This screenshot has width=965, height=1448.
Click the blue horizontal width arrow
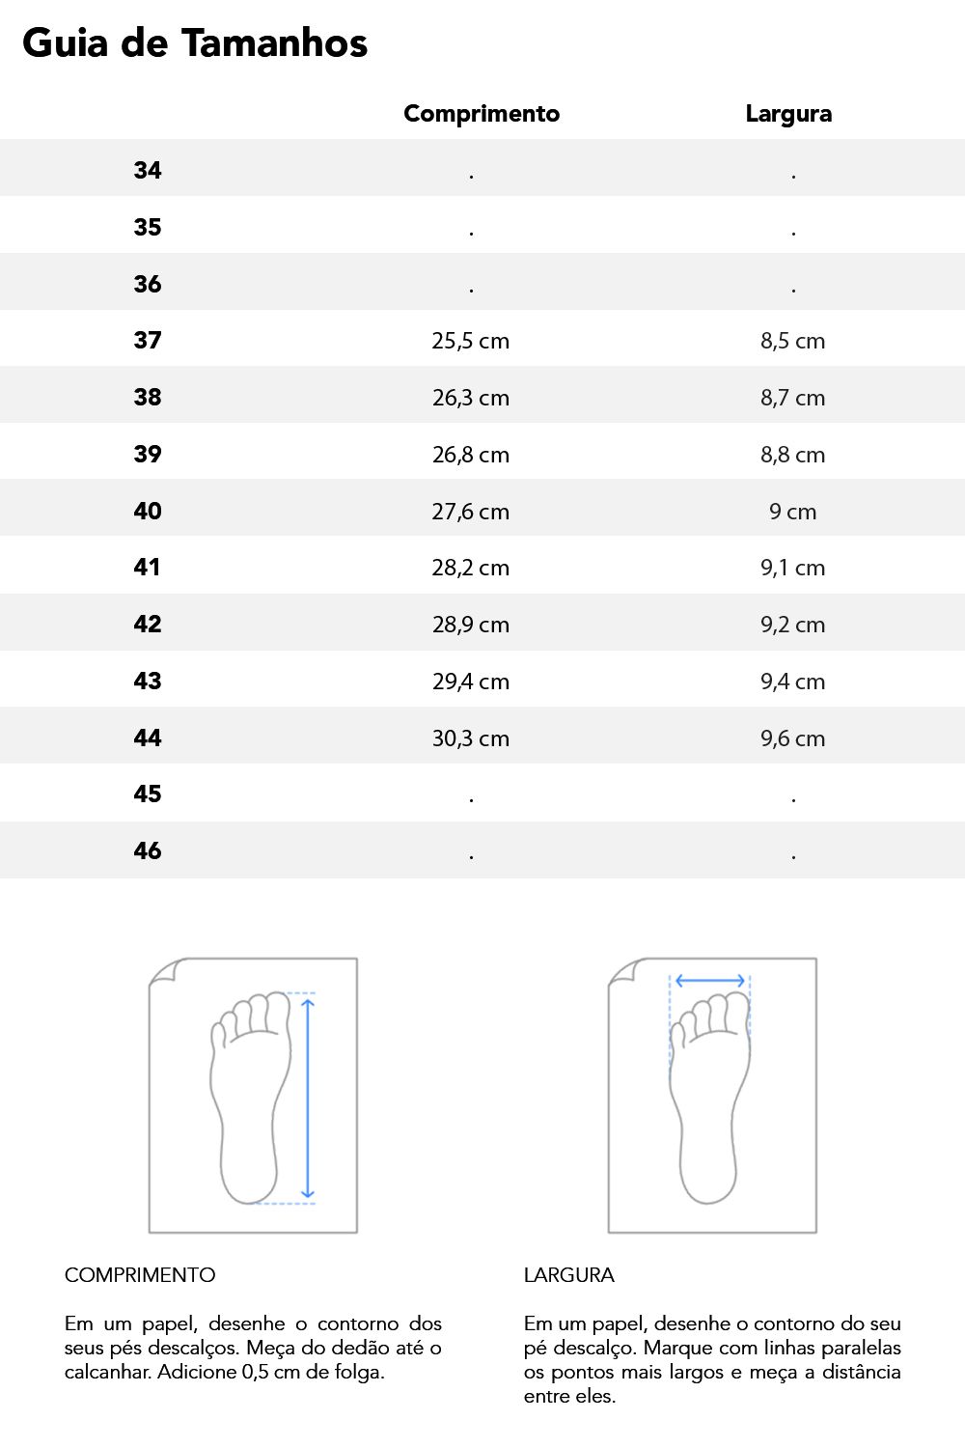point(710,981)
